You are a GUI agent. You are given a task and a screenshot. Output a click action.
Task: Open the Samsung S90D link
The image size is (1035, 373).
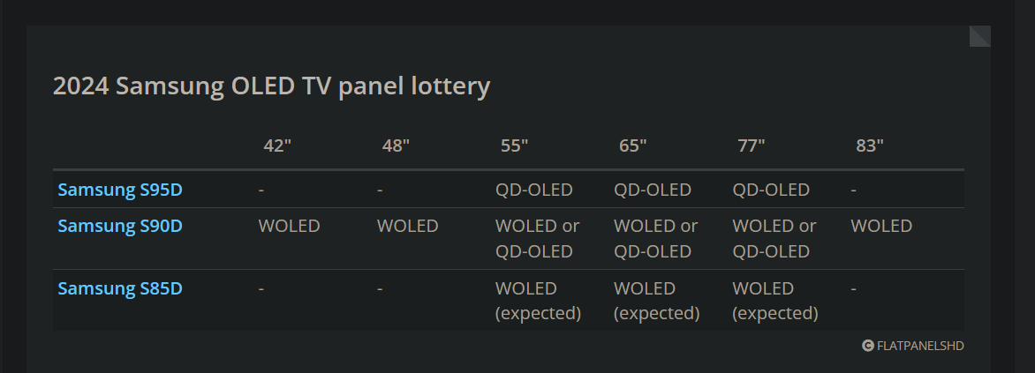click(120, 226)
